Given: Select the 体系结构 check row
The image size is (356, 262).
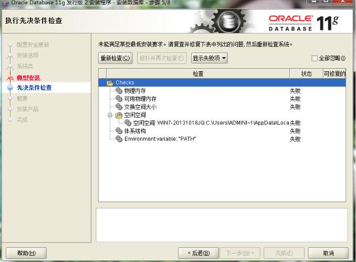Looking at the screenshot, I should (x=222, y=131).
